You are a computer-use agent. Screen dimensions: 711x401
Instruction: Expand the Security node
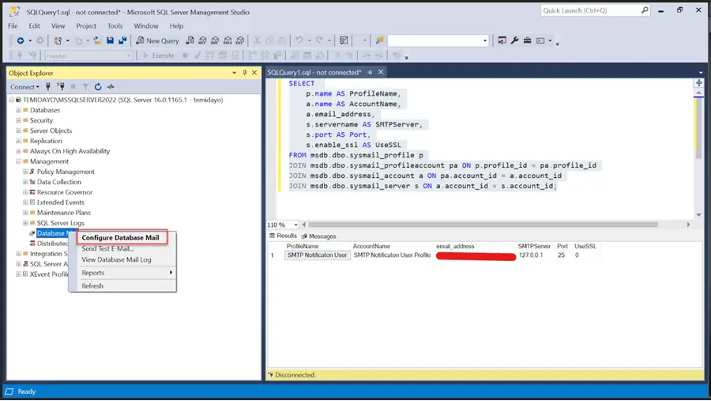[x=18, y=120]
